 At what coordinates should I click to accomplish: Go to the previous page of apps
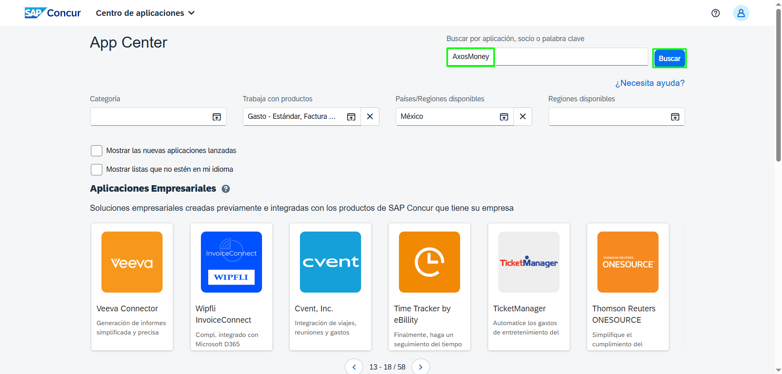click(354, 367)
